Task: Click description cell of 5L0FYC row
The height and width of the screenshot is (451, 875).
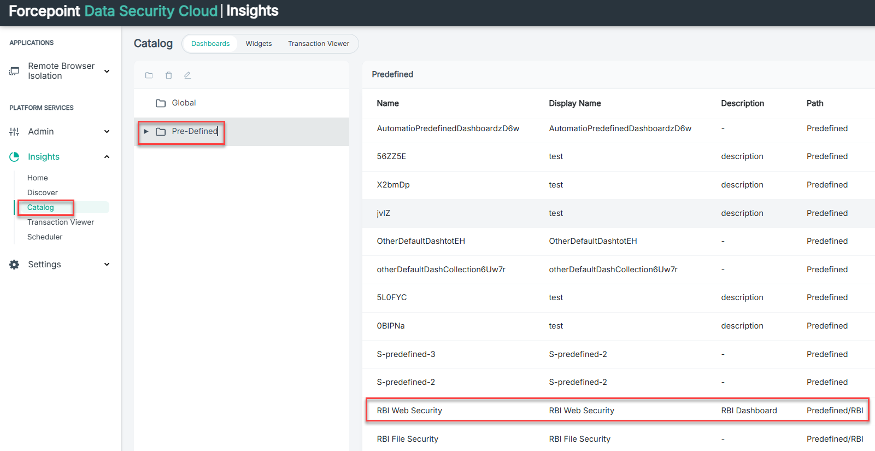Action: [742, 297]
